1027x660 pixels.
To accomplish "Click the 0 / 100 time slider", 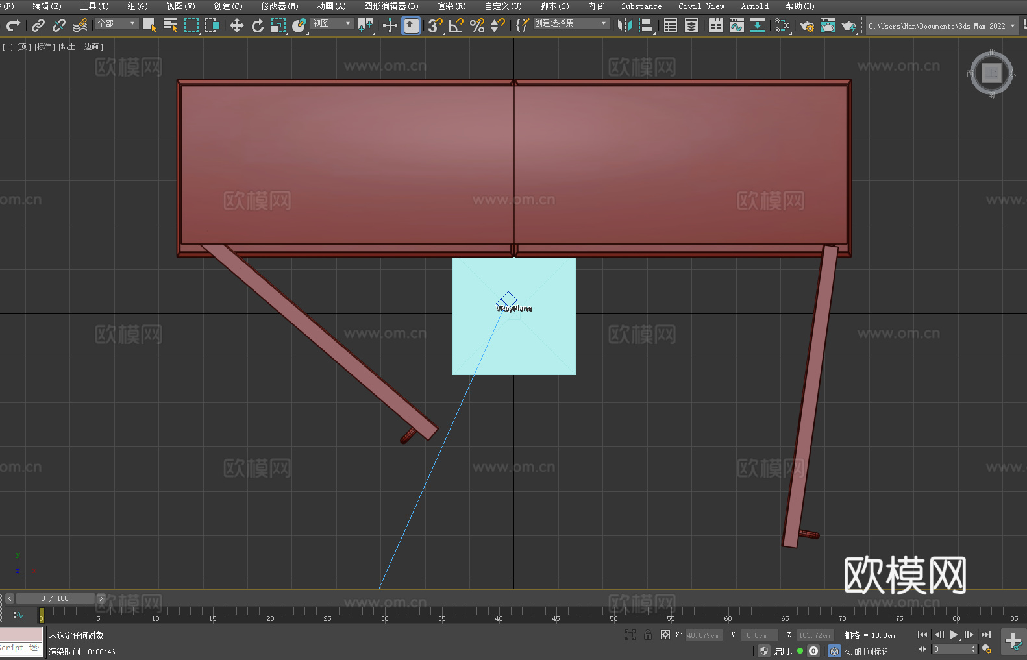I will click(55, 598).
